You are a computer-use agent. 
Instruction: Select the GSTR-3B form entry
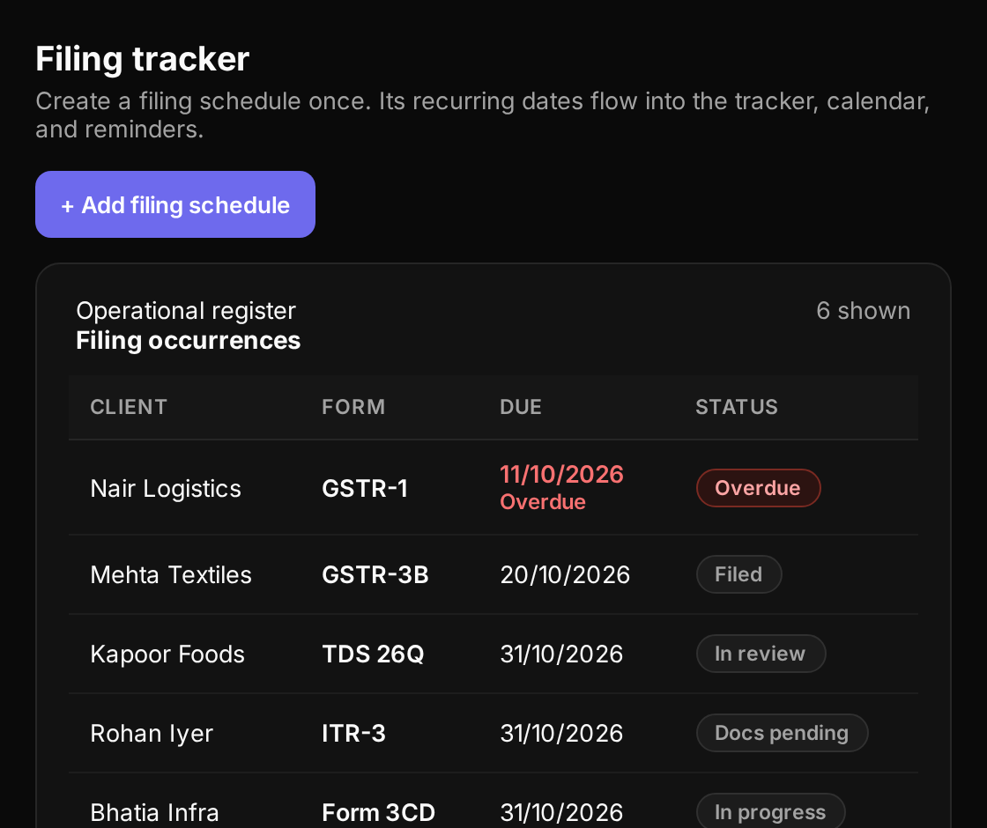click(375, 574)
